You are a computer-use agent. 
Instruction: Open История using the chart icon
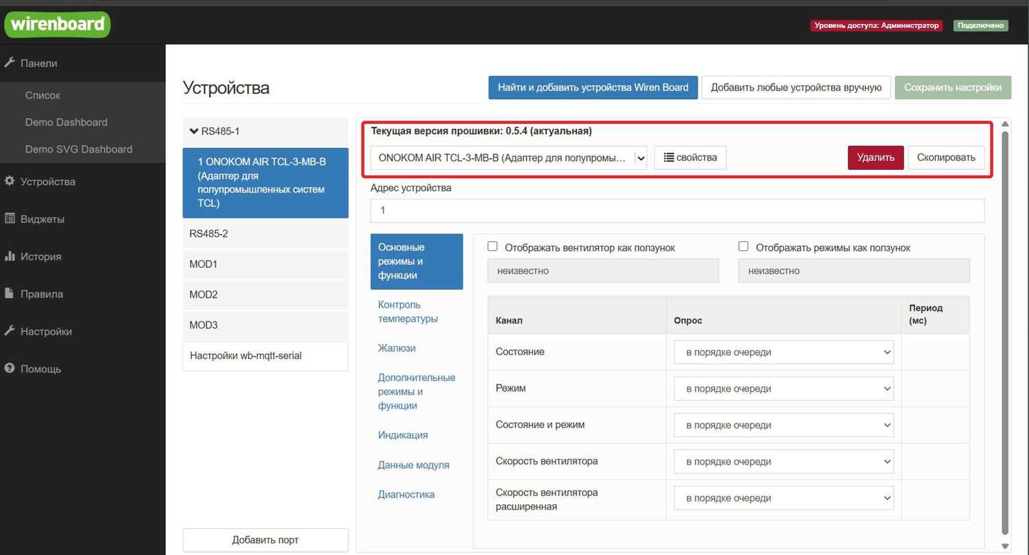click(10, 256)
